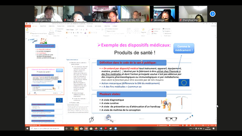Show next participants with blue arrow
Screen dimensions: 242x136
213,14
